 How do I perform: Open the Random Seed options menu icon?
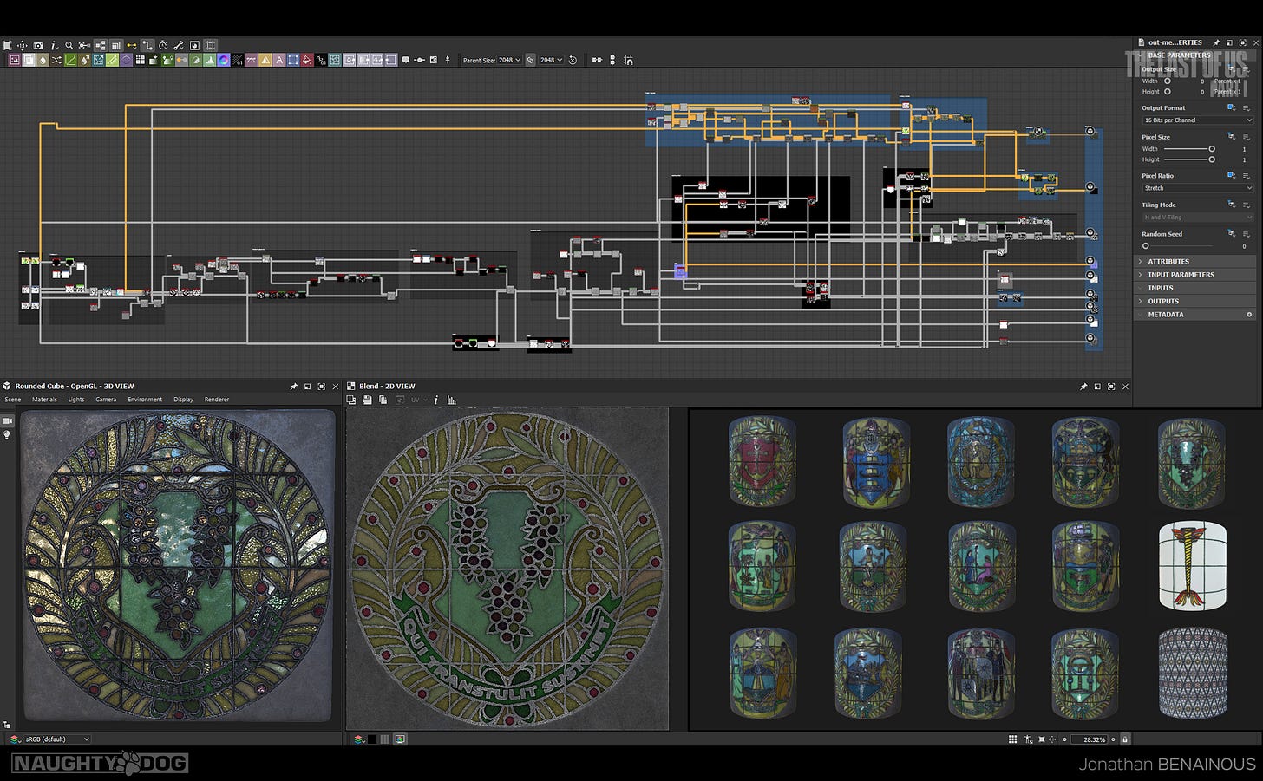[x=1247, y=234]
